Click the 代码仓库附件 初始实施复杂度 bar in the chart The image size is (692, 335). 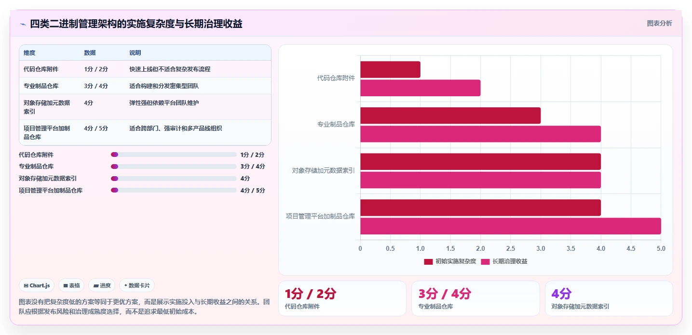[x=390, y=69]
